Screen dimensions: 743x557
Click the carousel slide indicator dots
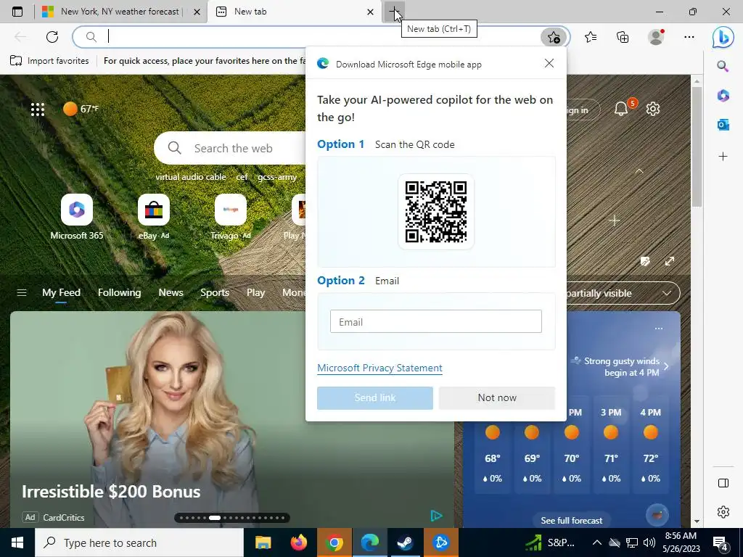(232, 518)
